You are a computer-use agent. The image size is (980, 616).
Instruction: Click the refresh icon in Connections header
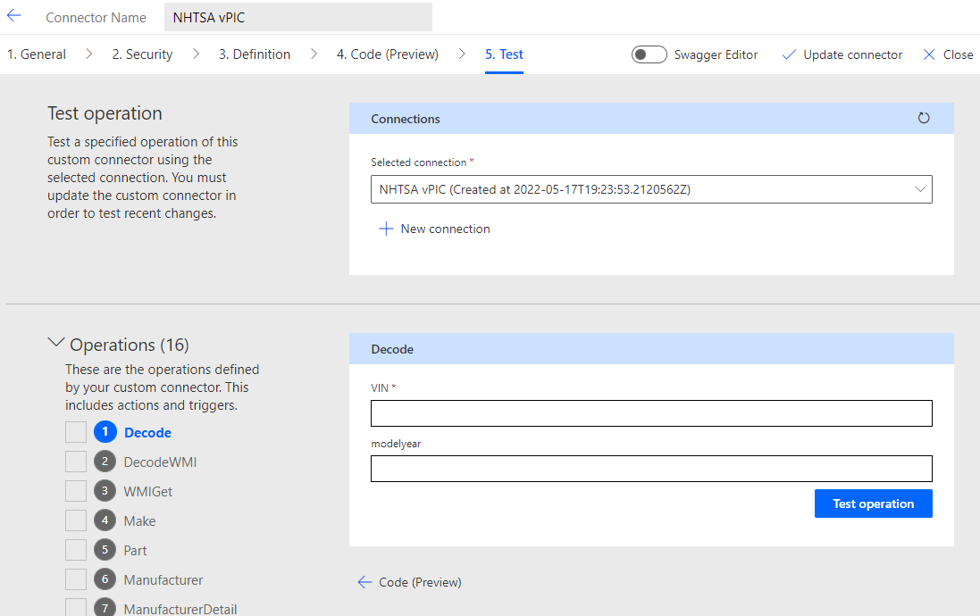923,118
